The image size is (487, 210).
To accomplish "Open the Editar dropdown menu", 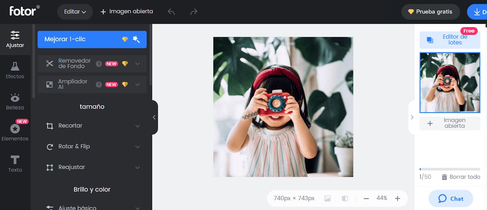I will [x=75, y=12].
